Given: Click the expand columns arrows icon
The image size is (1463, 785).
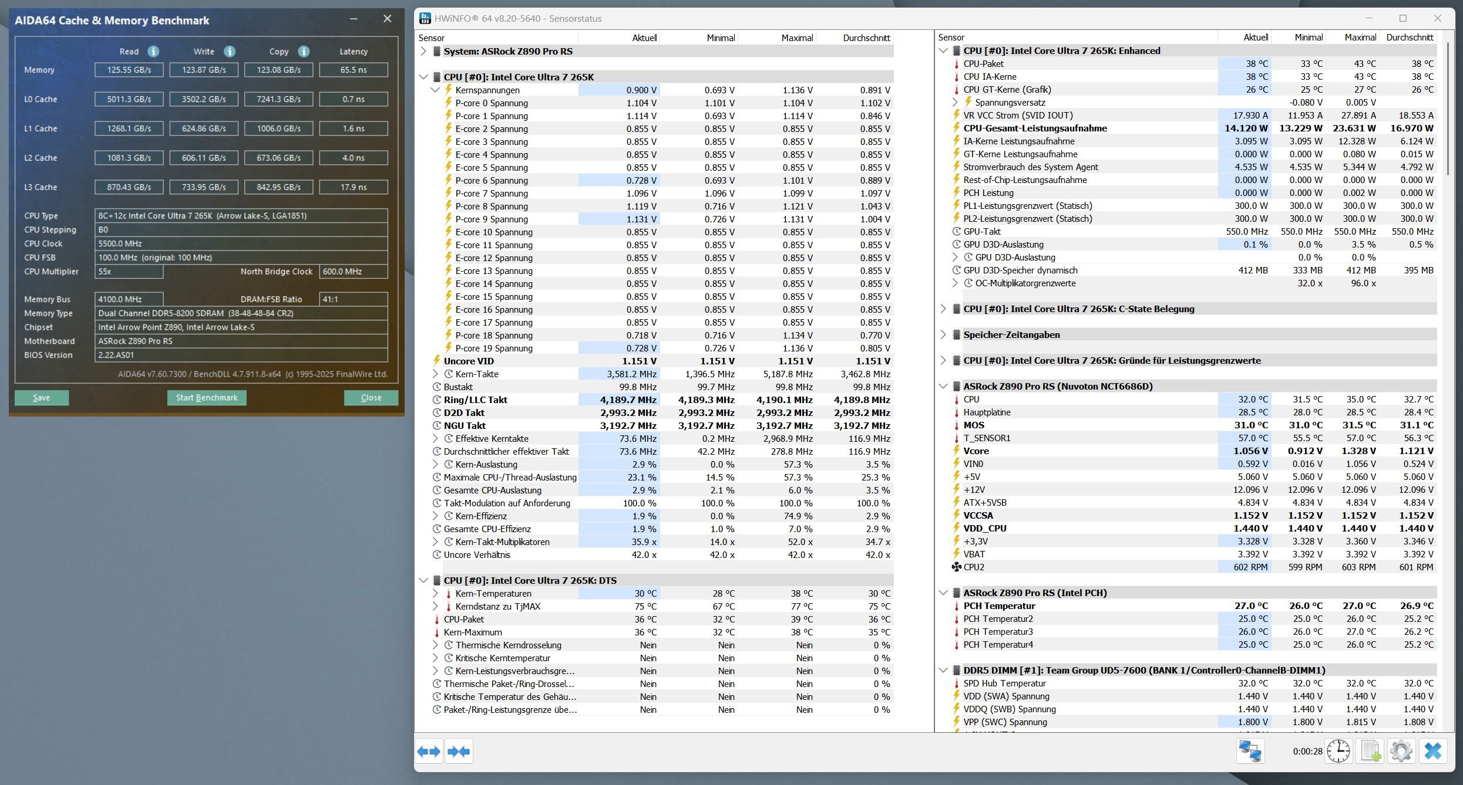Looking at the screenshot, I should pos(429,752).
